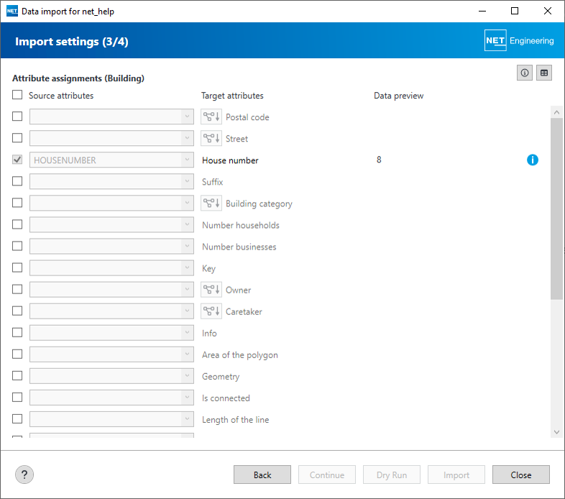Click the info button above the attribute list
The image size is (565, 499).
(x=525, y=73)
